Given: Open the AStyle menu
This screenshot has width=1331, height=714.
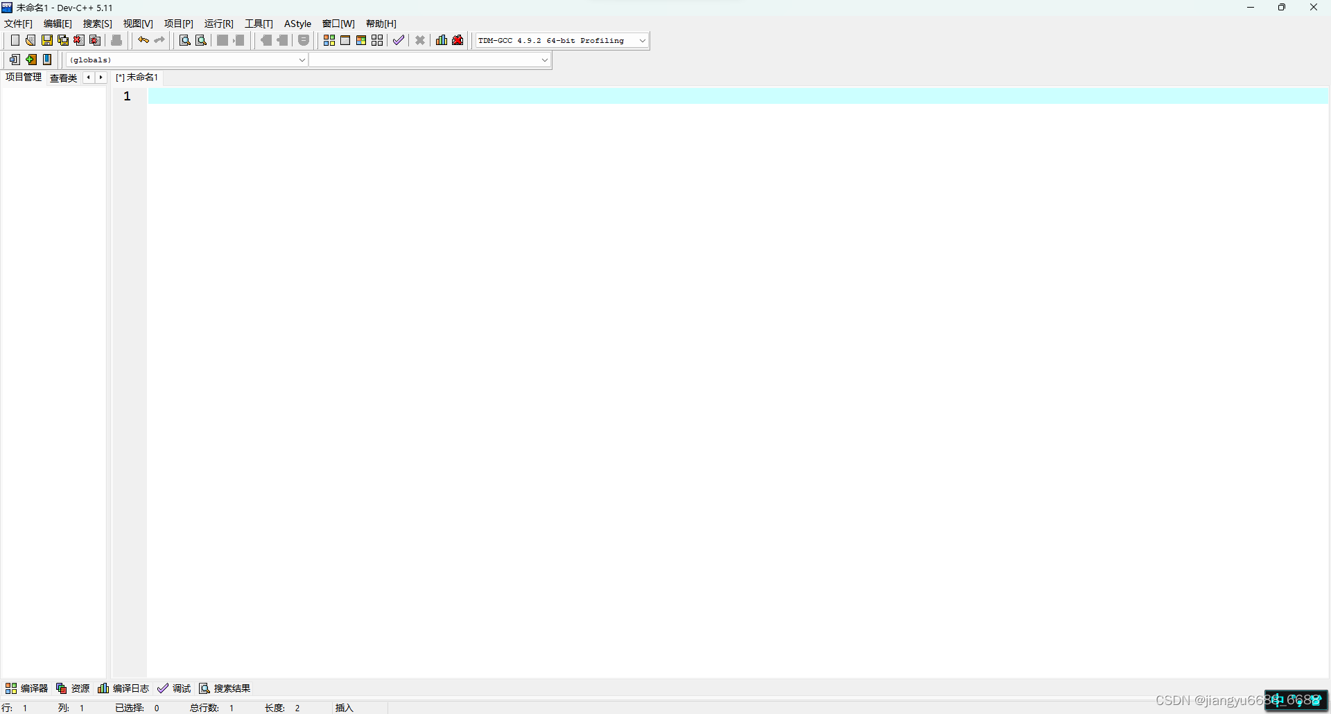Looking at the screenshot, I should [x=297, y=24].
